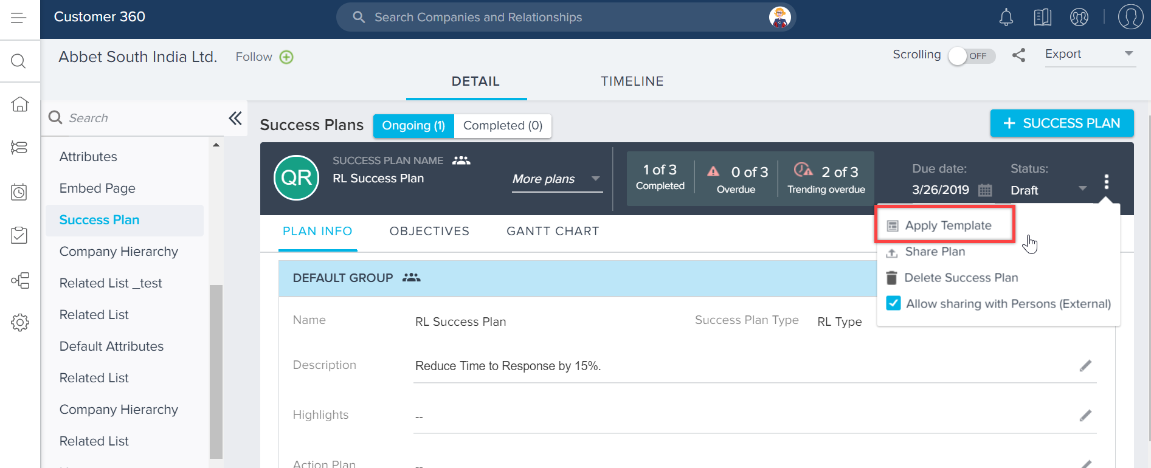Open the community support icon
The height and width of the screenshot is (468, 1151).
[x=1079, y=17]
